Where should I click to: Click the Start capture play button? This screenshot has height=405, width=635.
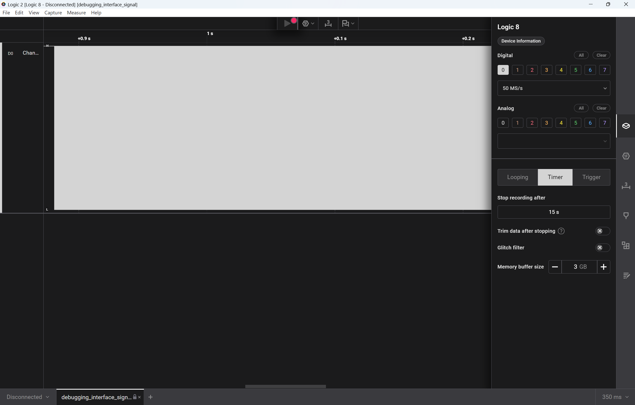[x=287, y=23]
